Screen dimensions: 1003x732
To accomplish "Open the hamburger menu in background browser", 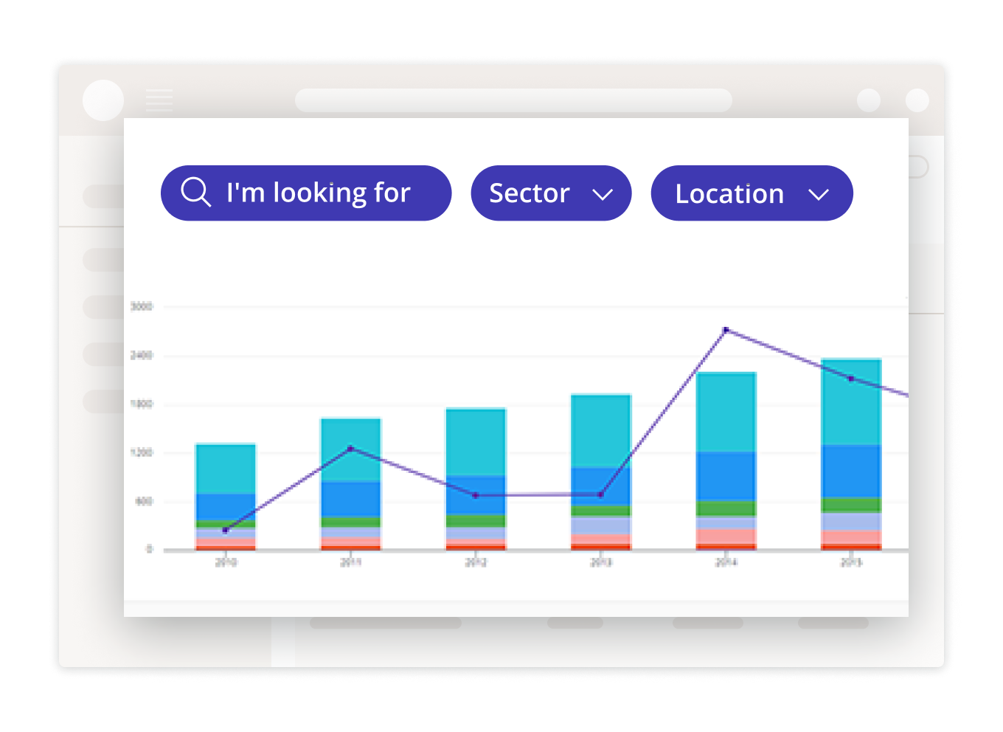I will coord(159,100).
